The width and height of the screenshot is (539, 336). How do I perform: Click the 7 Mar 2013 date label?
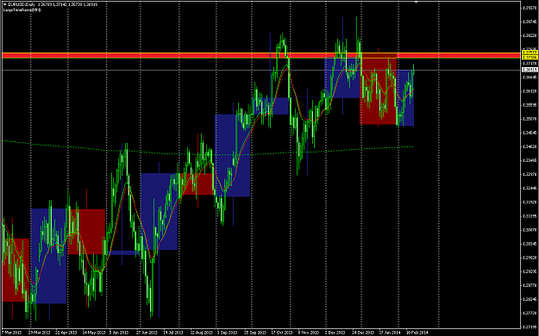coord(12,333)
